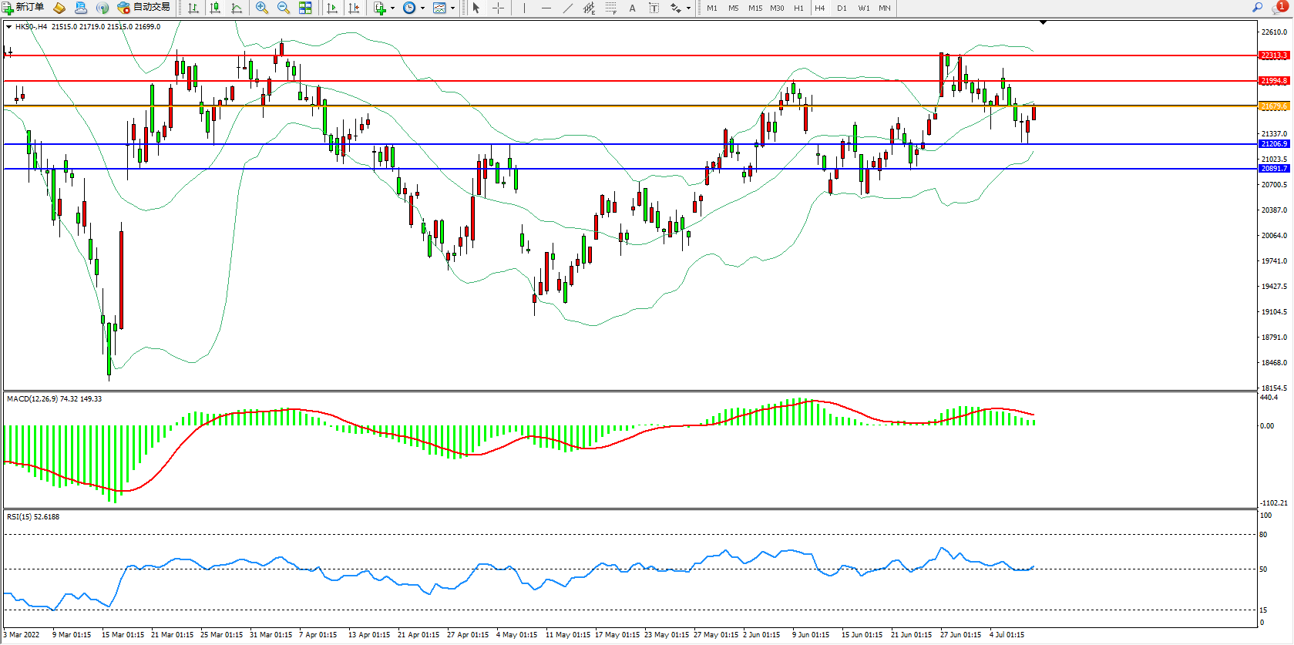Screen dimensions: 1294x645
Task: Toggle chart shift
Action: pos(354,8)
